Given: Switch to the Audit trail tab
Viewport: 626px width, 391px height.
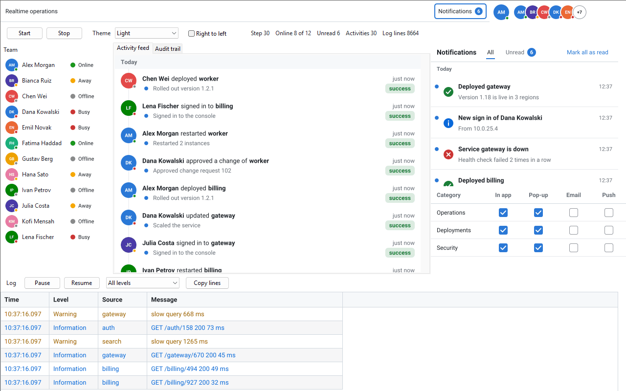Looking at the screenshot, I should pyautogui.click(x=168, y=48).
